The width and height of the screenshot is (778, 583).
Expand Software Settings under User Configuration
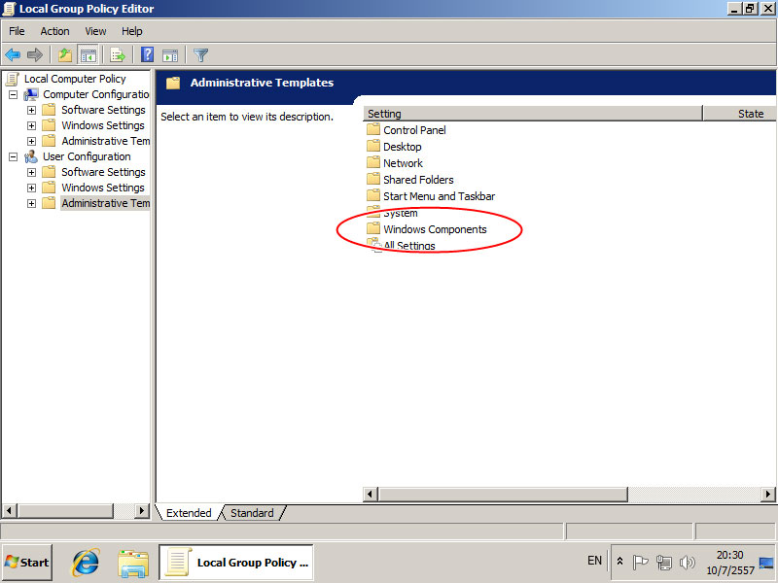click(x=31, y=172)
